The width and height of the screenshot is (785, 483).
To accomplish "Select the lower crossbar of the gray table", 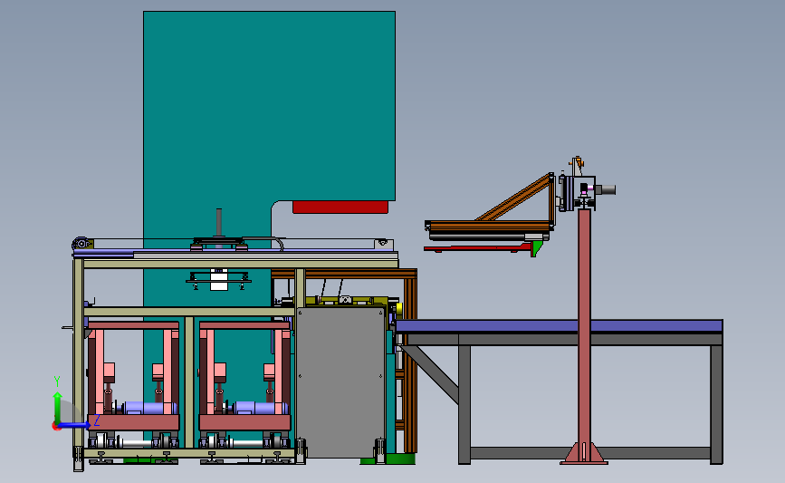I will point(590,453).
